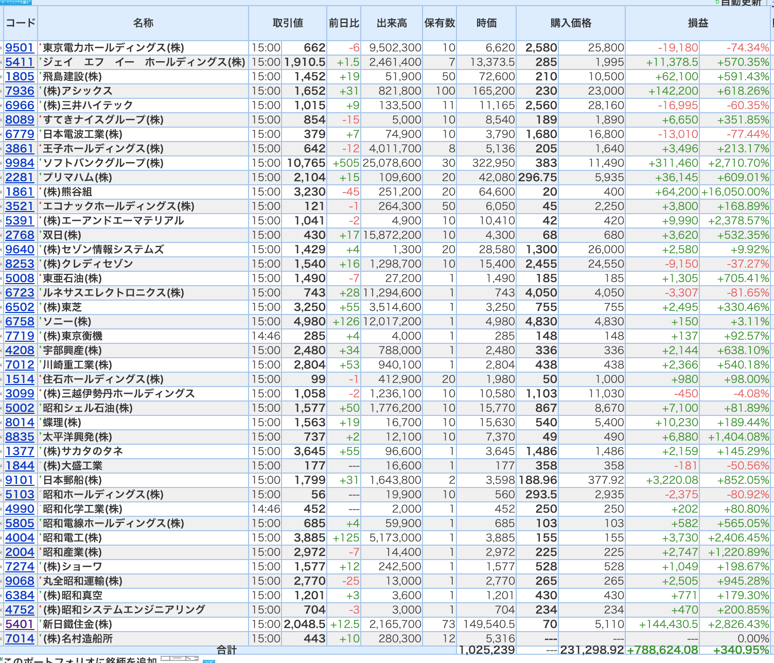
Task: Open stock code 7274 link
Action: click(20, 567)
